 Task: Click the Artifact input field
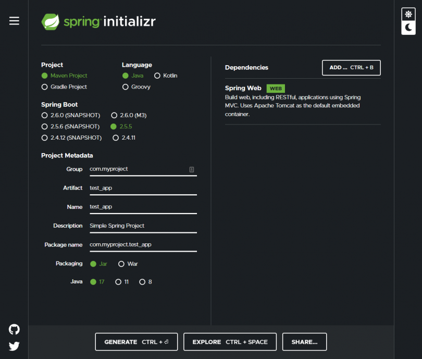tap(142, 188)
